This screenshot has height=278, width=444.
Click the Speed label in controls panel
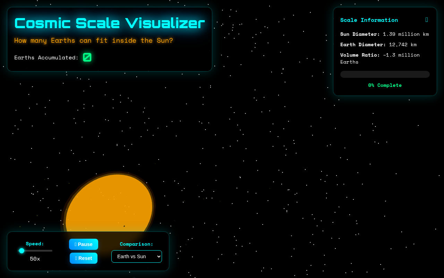pos(35,244)
